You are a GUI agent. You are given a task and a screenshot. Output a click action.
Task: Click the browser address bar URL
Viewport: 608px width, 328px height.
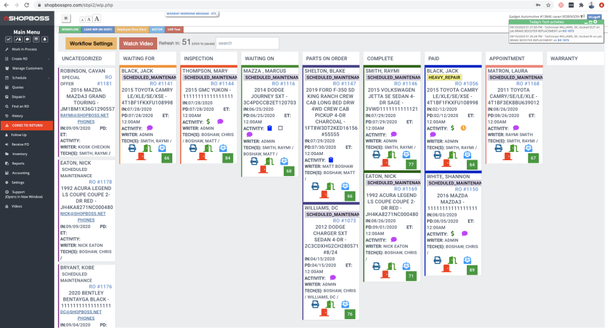79,5
